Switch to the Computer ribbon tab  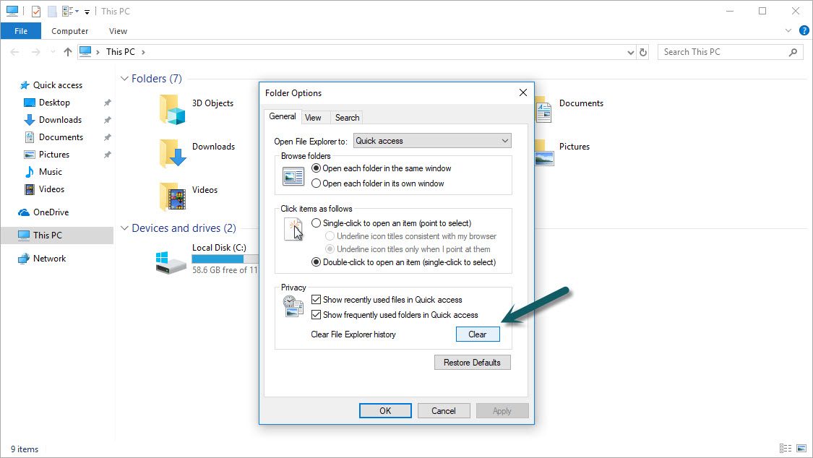69,31
